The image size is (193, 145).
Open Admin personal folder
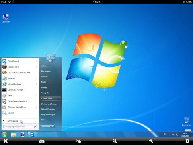[44, 66]
